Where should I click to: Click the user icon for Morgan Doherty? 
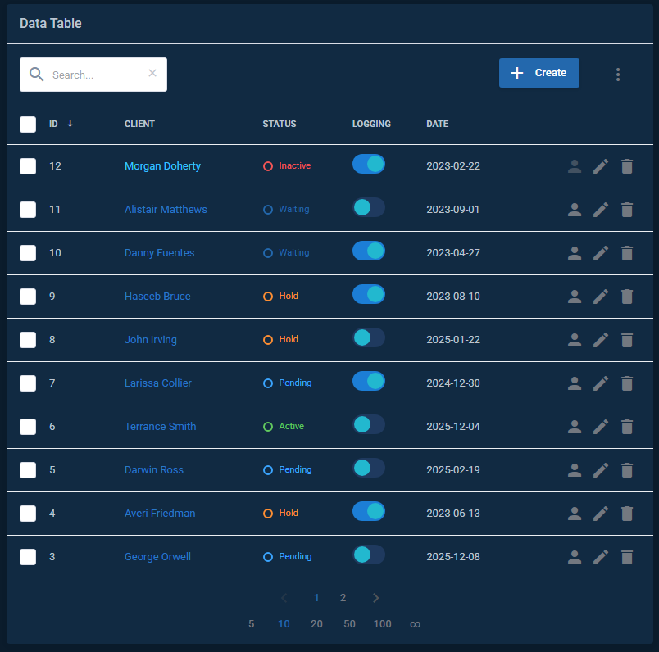575,166
